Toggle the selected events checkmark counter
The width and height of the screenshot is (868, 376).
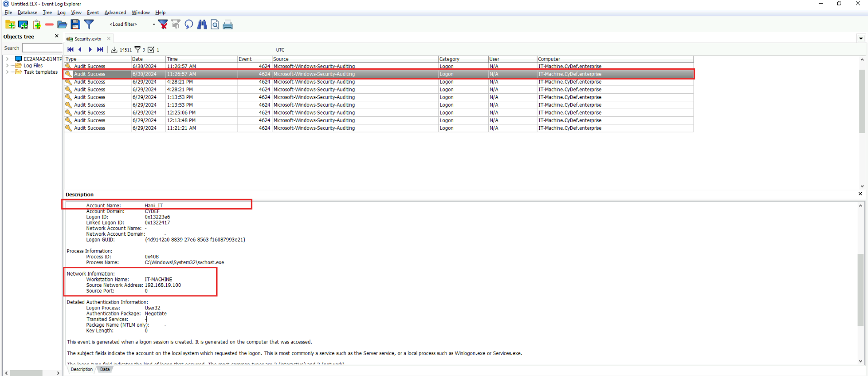click(151, 50)
